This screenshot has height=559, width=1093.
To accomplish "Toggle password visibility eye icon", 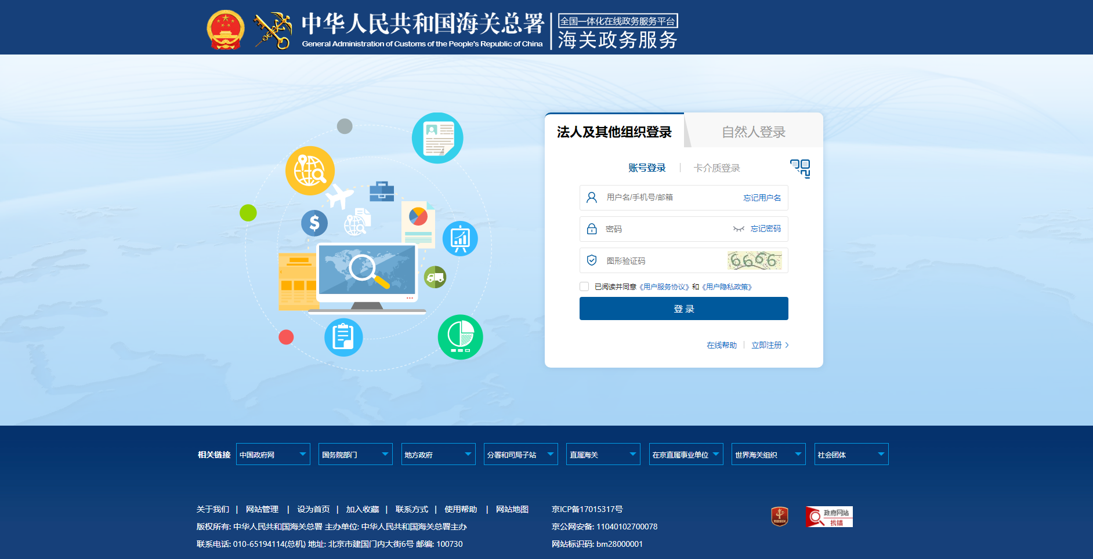I will click(x=738, y=229).
